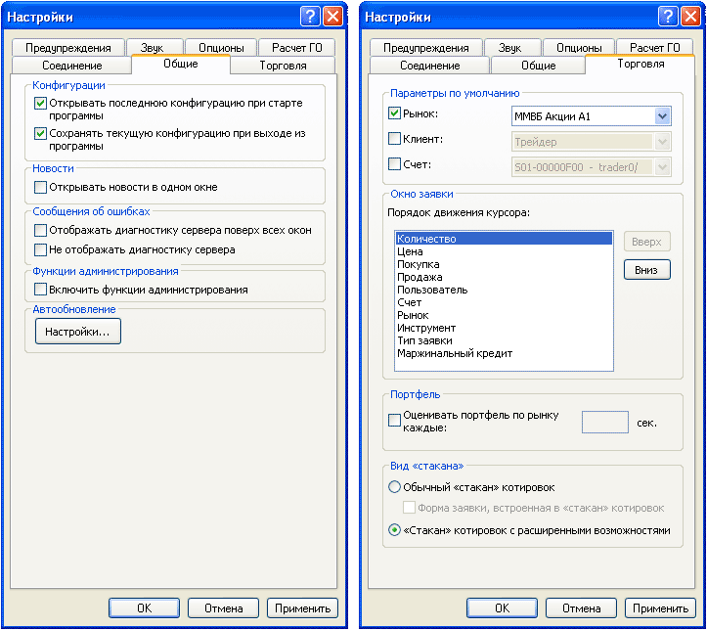Viewport: 707px width, 630px height.
Task: Uncheck save current configuration on exit
Action: tap(40, 133)
